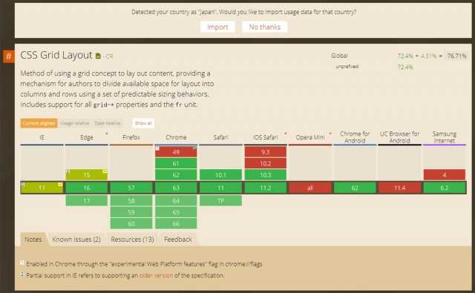The image size is (475, 293).
Task: Click the Safari column header
Action: (221, 137)
